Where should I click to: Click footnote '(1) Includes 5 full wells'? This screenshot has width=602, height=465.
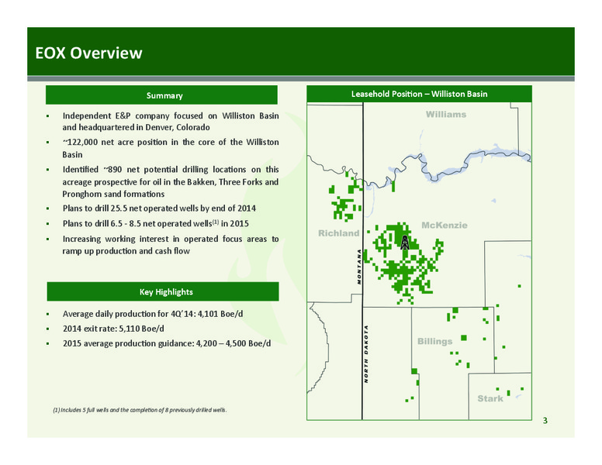[140, 410]
